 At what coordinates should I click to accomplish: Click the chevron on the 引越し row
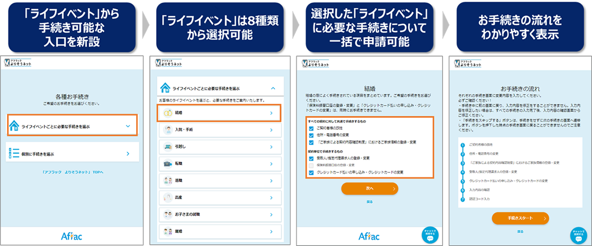pos(271,147)
